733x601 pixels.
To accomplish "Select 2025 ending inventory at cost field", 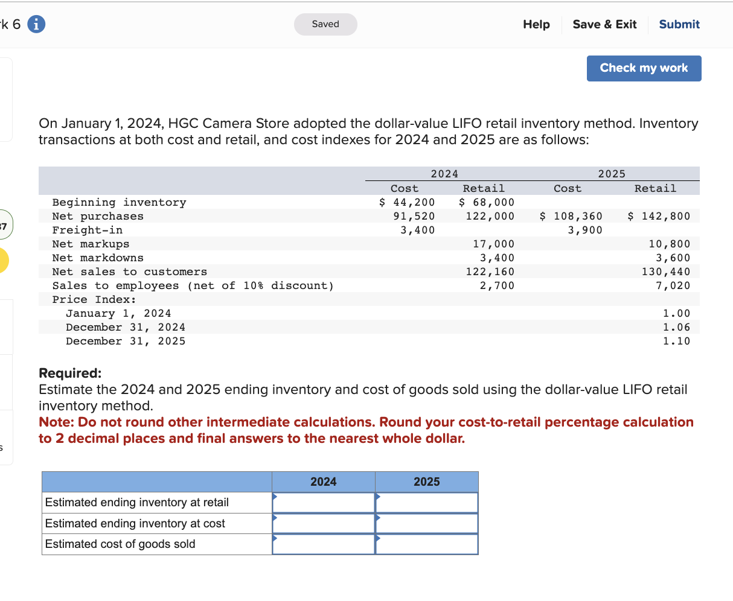I will point(427,523).
